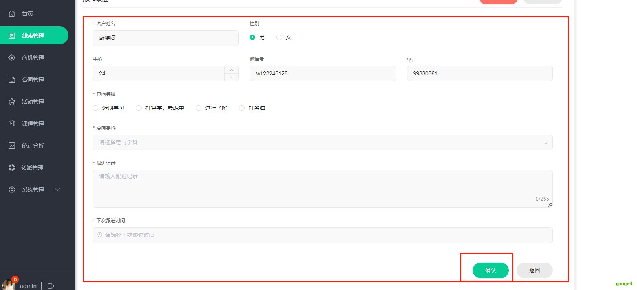The width and height of the screenshot is (637, 290).
Task: Click the 跟进记录 text area
Action: [x=323, y=189]
